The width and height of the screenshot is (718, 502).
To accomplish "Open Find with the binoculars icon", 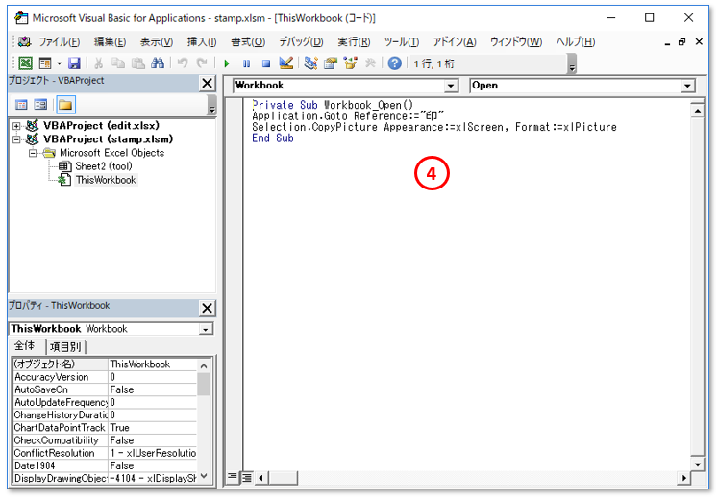I will [x=158, y=63].
